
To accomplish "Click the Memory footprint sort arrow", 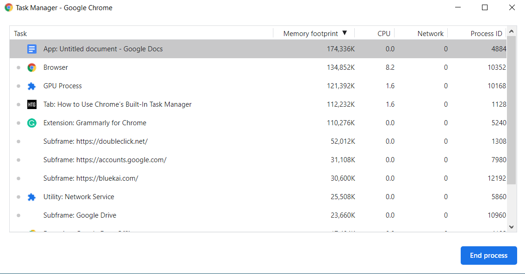I will click(x=345, y=33).
